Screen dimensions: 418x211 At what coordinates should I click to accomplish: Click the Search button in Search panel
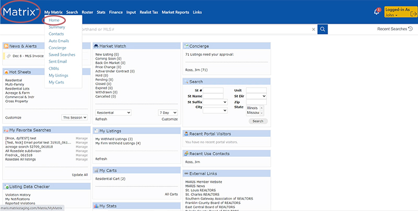(x=258, y=121)
